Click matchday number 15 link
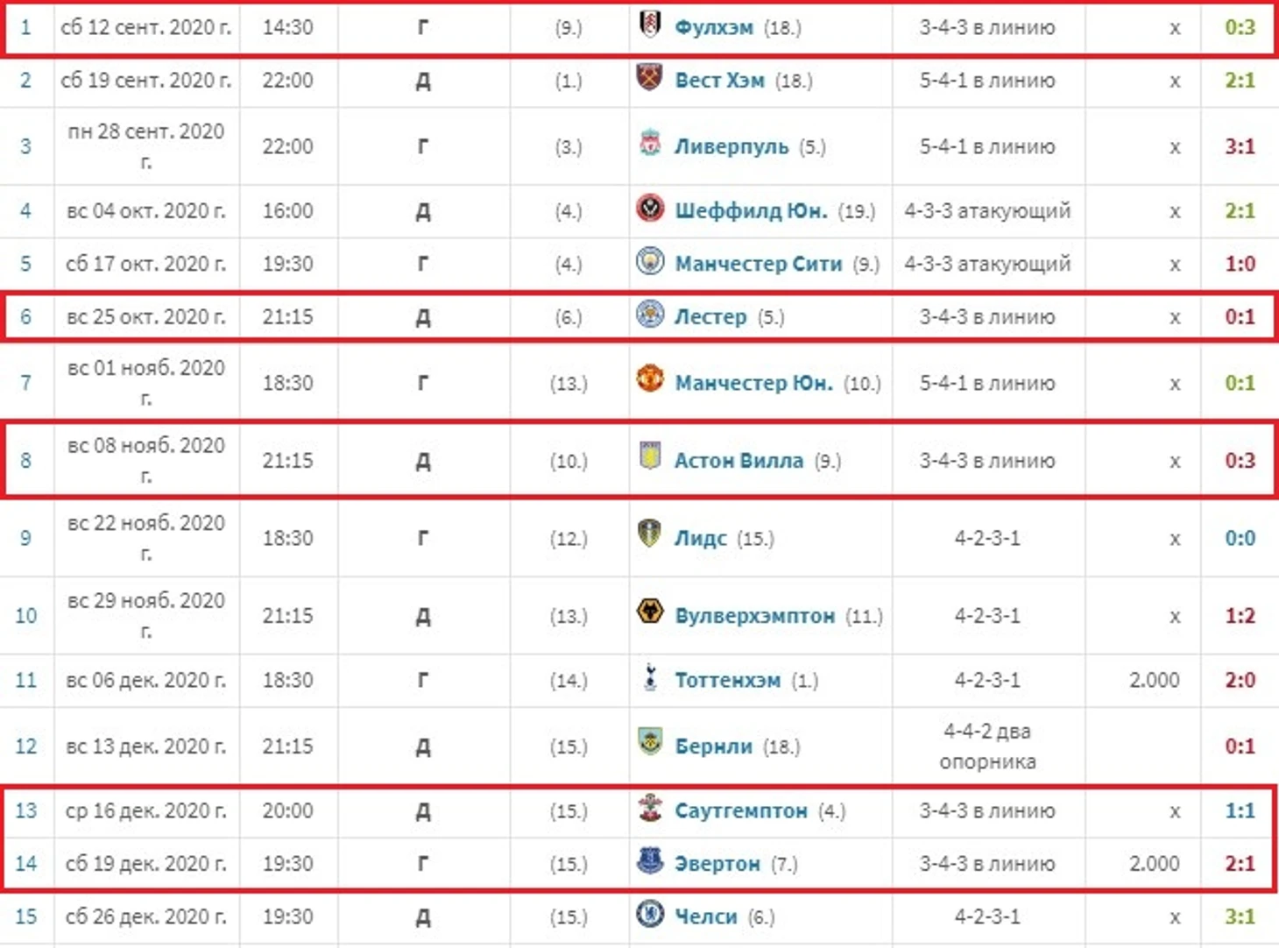Image resolution: width=1279 pixels, height=948 pixels. (26, 916)
